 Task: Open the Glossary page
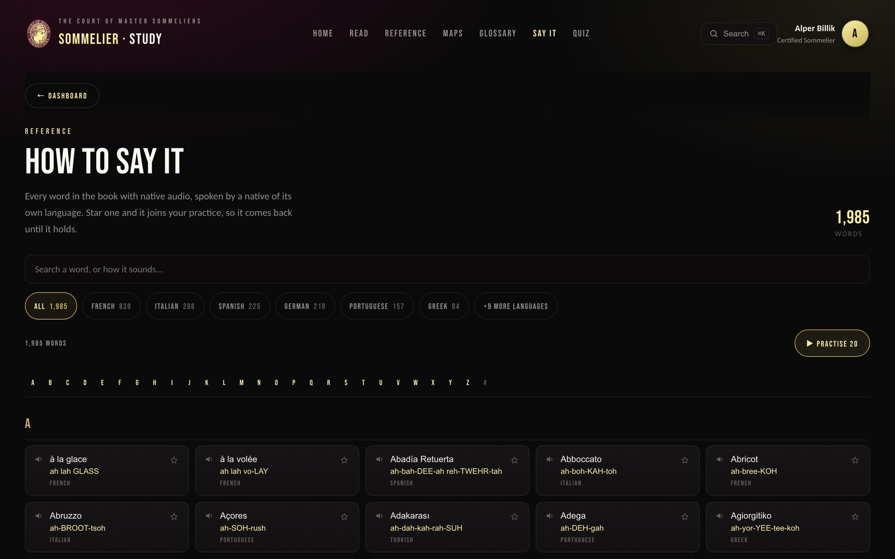pos(498,34)
